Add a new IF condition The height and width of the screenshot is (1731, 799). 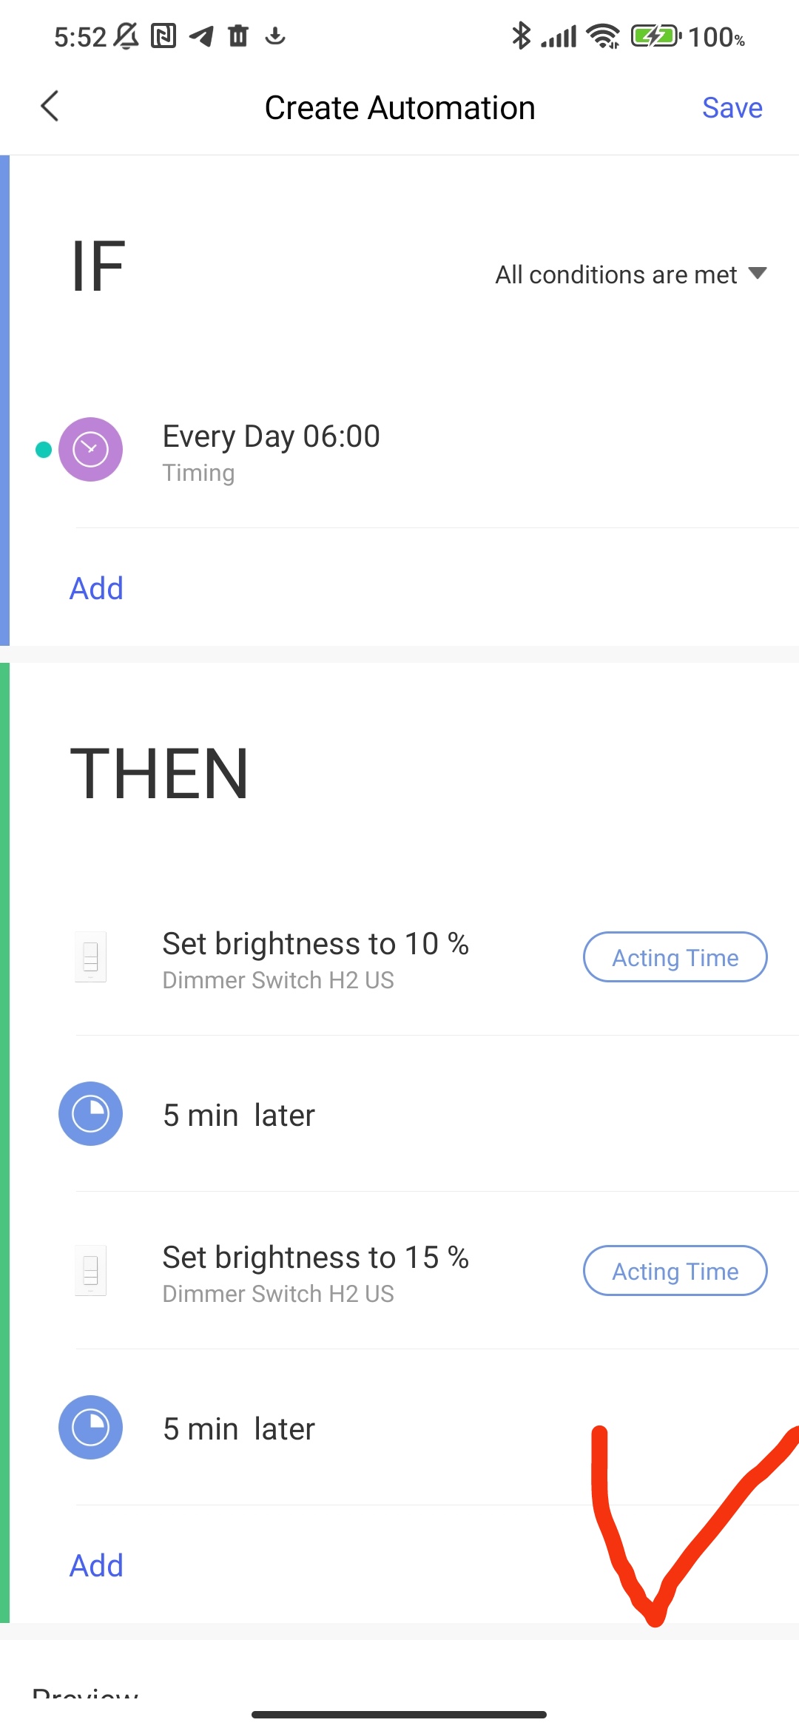tap(96, 589)
